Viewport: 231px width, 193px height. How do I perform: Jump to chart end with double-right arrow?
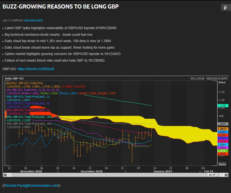click(x=226, y=175)
